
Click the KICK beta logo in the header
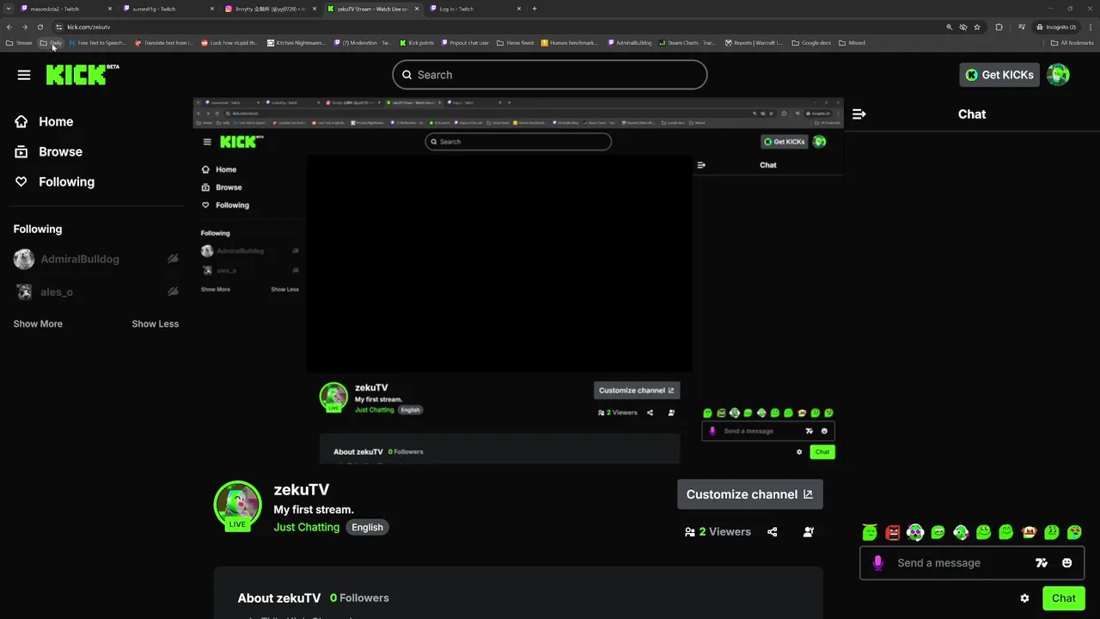pos(82,74)
